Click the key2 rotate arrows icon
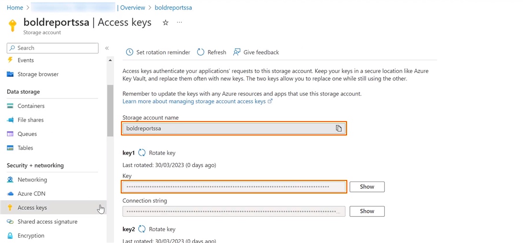The height and width of the screenshot is (243, 524). (142, 229)
